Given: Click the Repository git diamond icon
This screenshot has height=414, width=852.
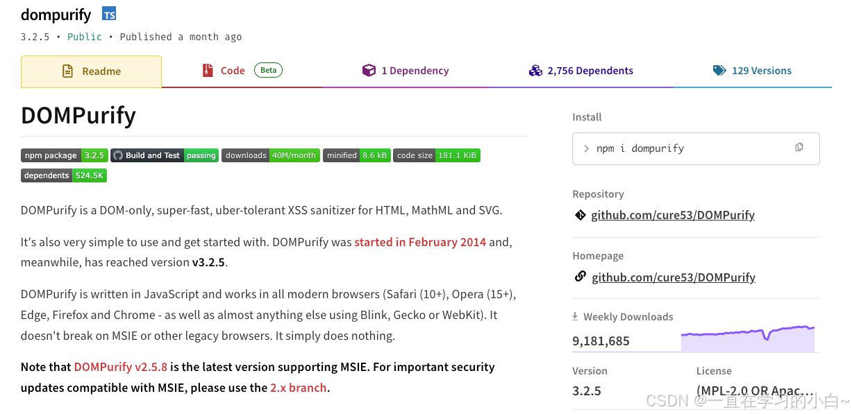Looking at the screenshot, I should tap(580, 215).
